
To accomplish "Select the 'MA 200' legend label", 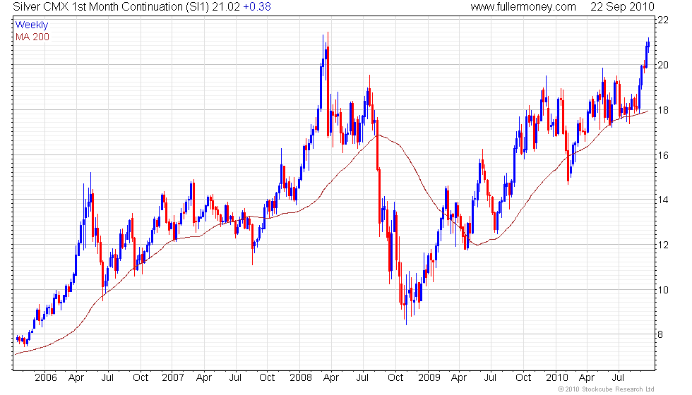I will (32, 37).
